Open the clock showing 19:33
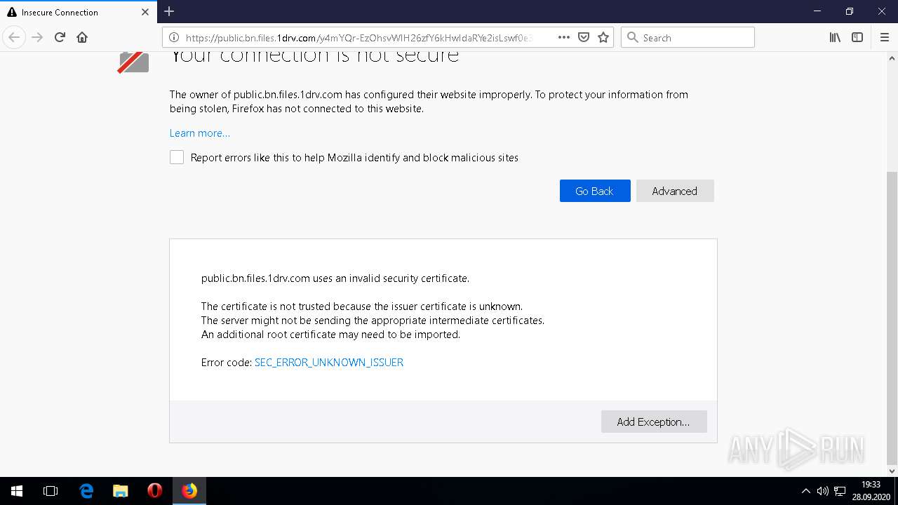The image size is (898, 505). click(x=871, y=491)
